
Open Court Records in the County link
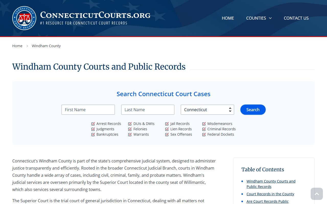[270, 194]
